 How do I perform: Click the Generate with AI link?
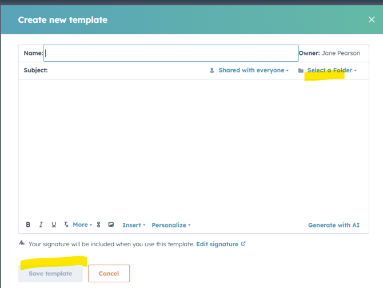pyautogui.click(x=334, y=225)
